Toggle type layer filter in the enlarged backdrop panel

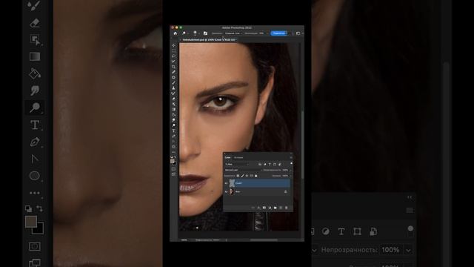point(341,231)
